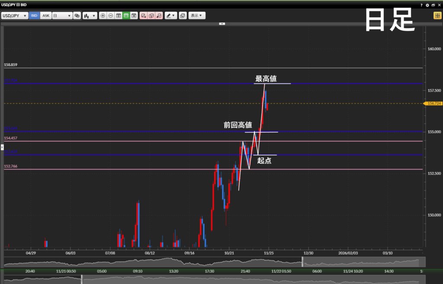Viewport: 443px width, 284px height.
Task: Click the green fit-width chart icon
Action: point(126,16)
